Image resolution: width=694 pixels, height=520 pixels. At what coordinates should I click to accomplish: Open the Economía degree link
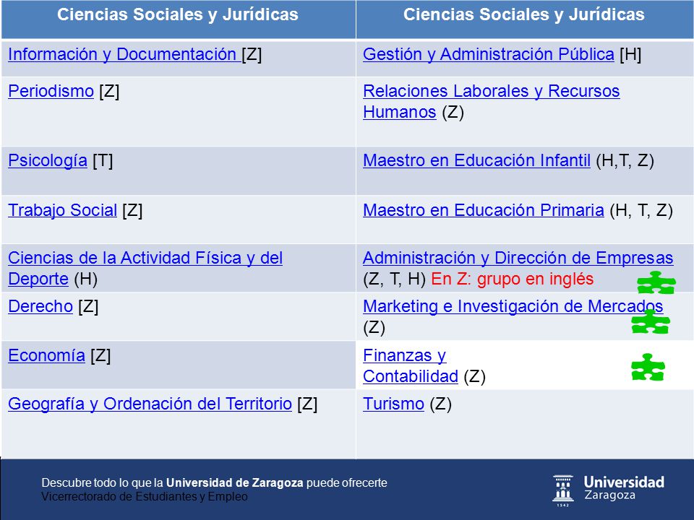46,355
